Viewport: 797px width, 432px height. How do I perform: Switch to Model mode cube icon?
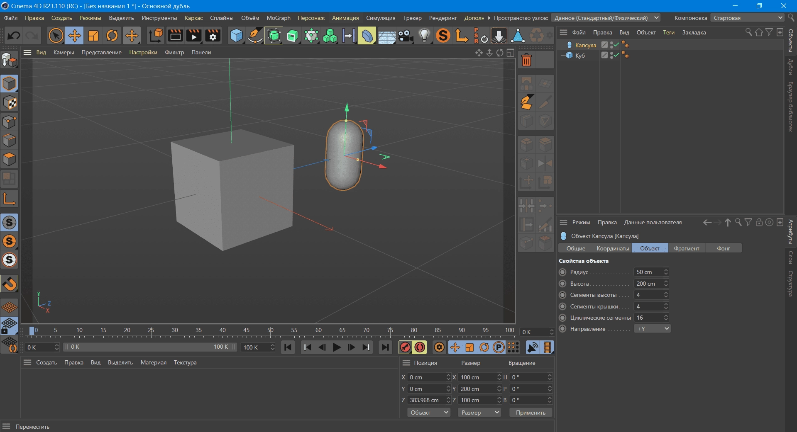tap(9, 84)
